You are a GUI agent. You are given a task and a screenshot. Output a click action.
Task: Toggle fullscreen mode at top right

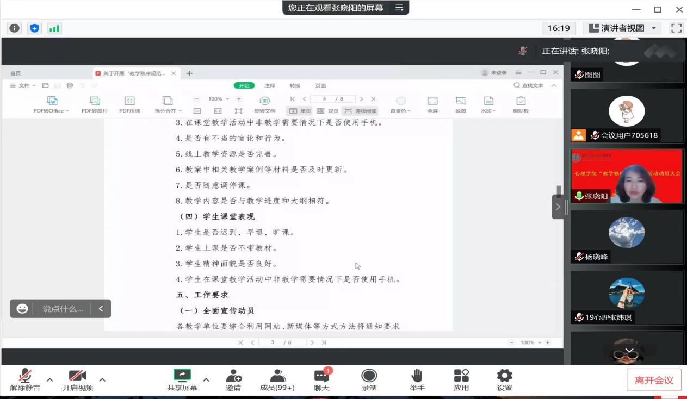tap(676, 28)
